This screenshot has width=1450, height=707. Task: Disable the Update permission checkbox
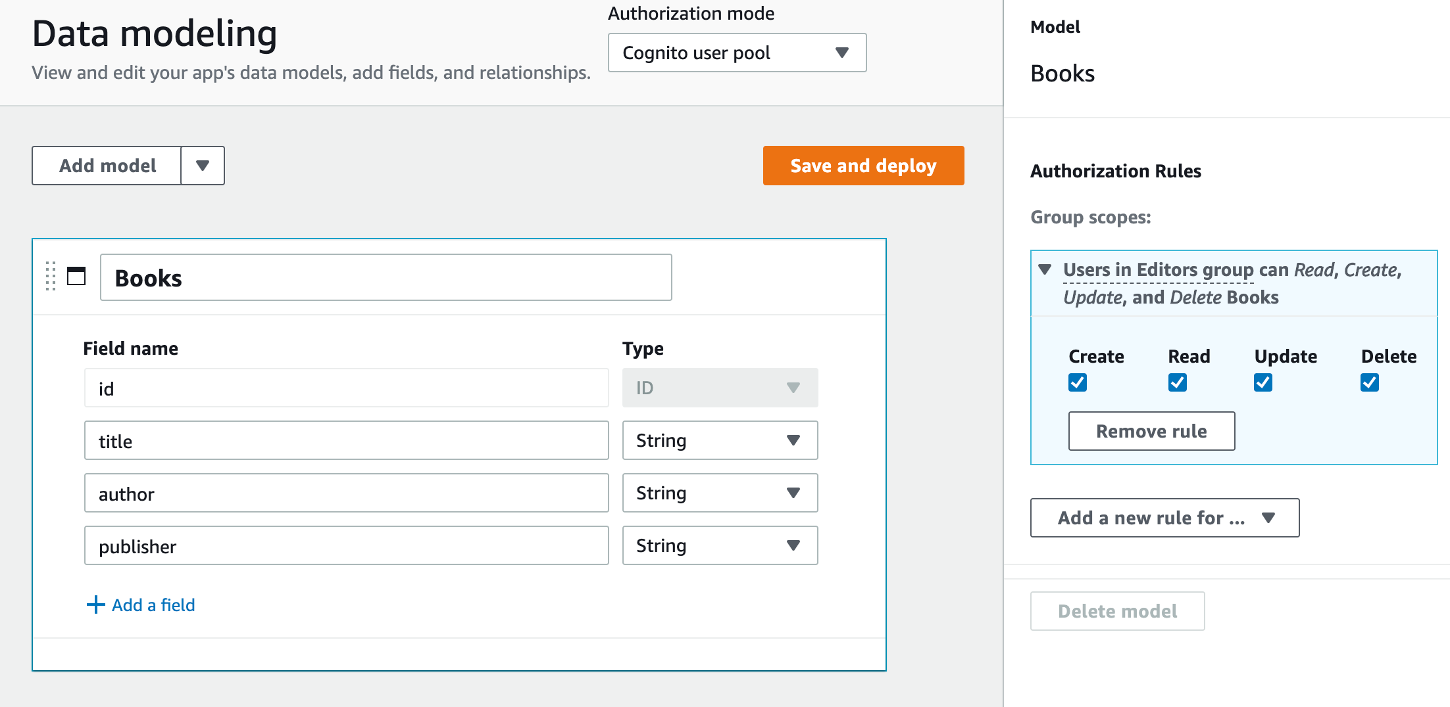pos(1263,382)
